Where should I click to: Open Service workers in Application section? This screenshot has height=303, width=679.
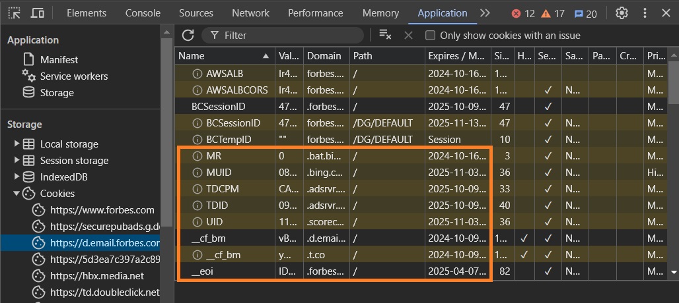[x=73, y=76]
